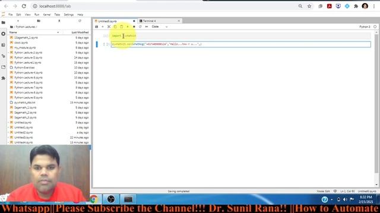The width and height of the screenshot is (380, 213).
Task: Sort files by Last Modified column header
Action: pyautogui.click(x=80, y=32)
